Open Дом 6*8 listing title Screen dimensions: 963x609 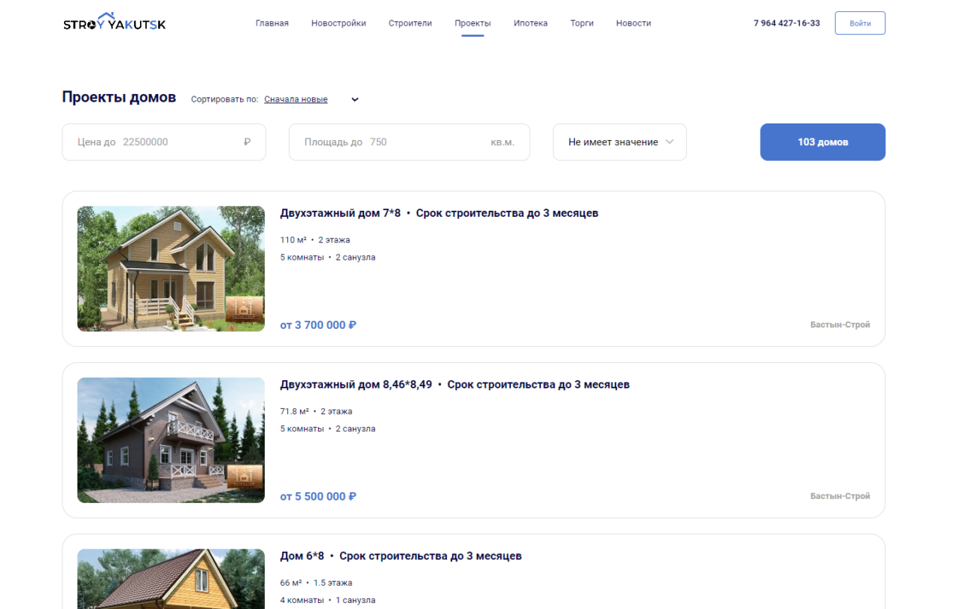point(401,556)
